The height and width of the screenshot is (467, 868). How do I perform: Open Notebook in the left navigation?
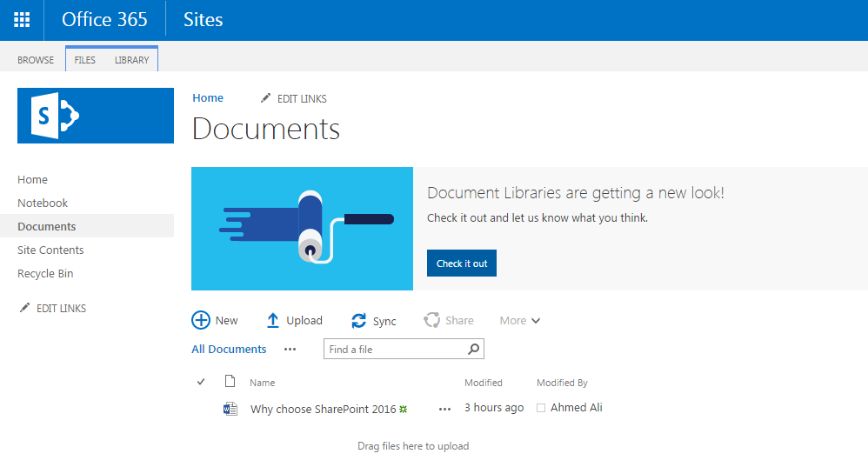pyautogui.click(x=43, y=203)
